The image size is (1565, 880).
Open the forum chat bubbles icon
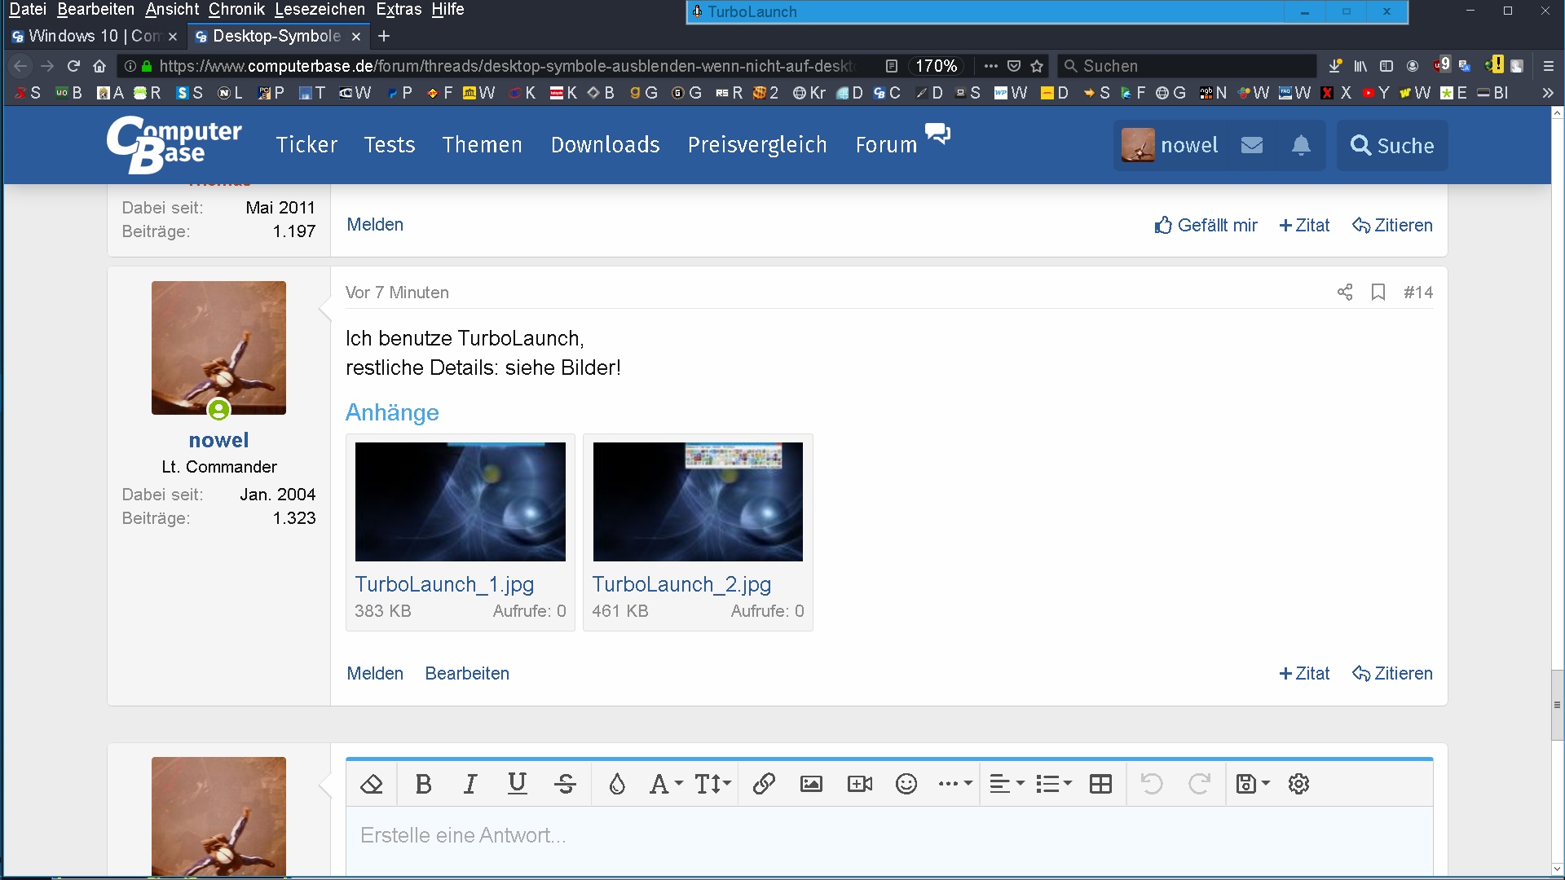(938, 133)
